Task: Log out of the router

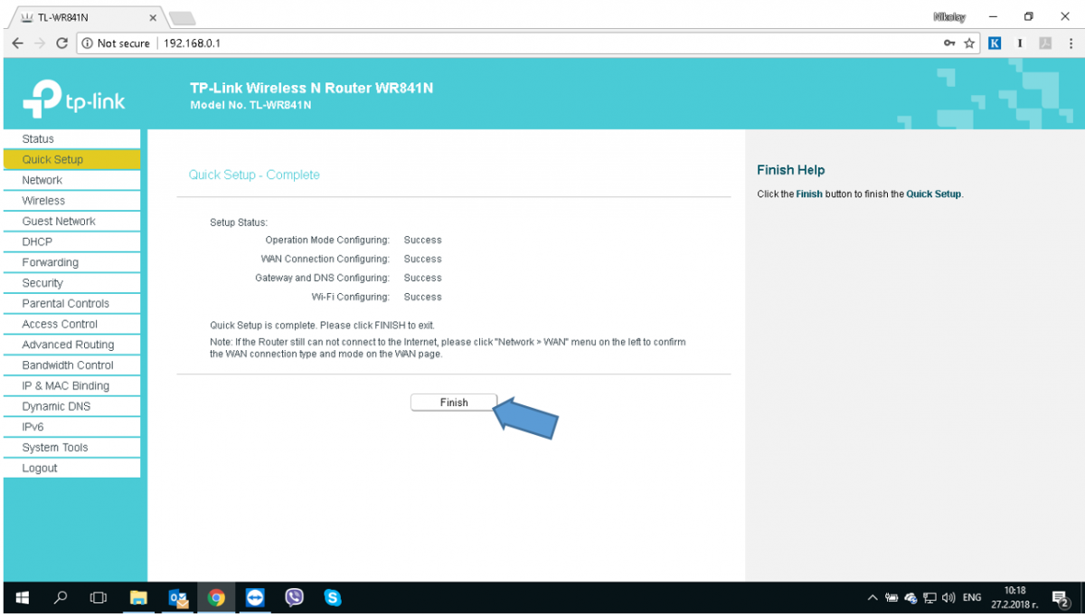Action: pyautogui.click(x=72, y=468)
